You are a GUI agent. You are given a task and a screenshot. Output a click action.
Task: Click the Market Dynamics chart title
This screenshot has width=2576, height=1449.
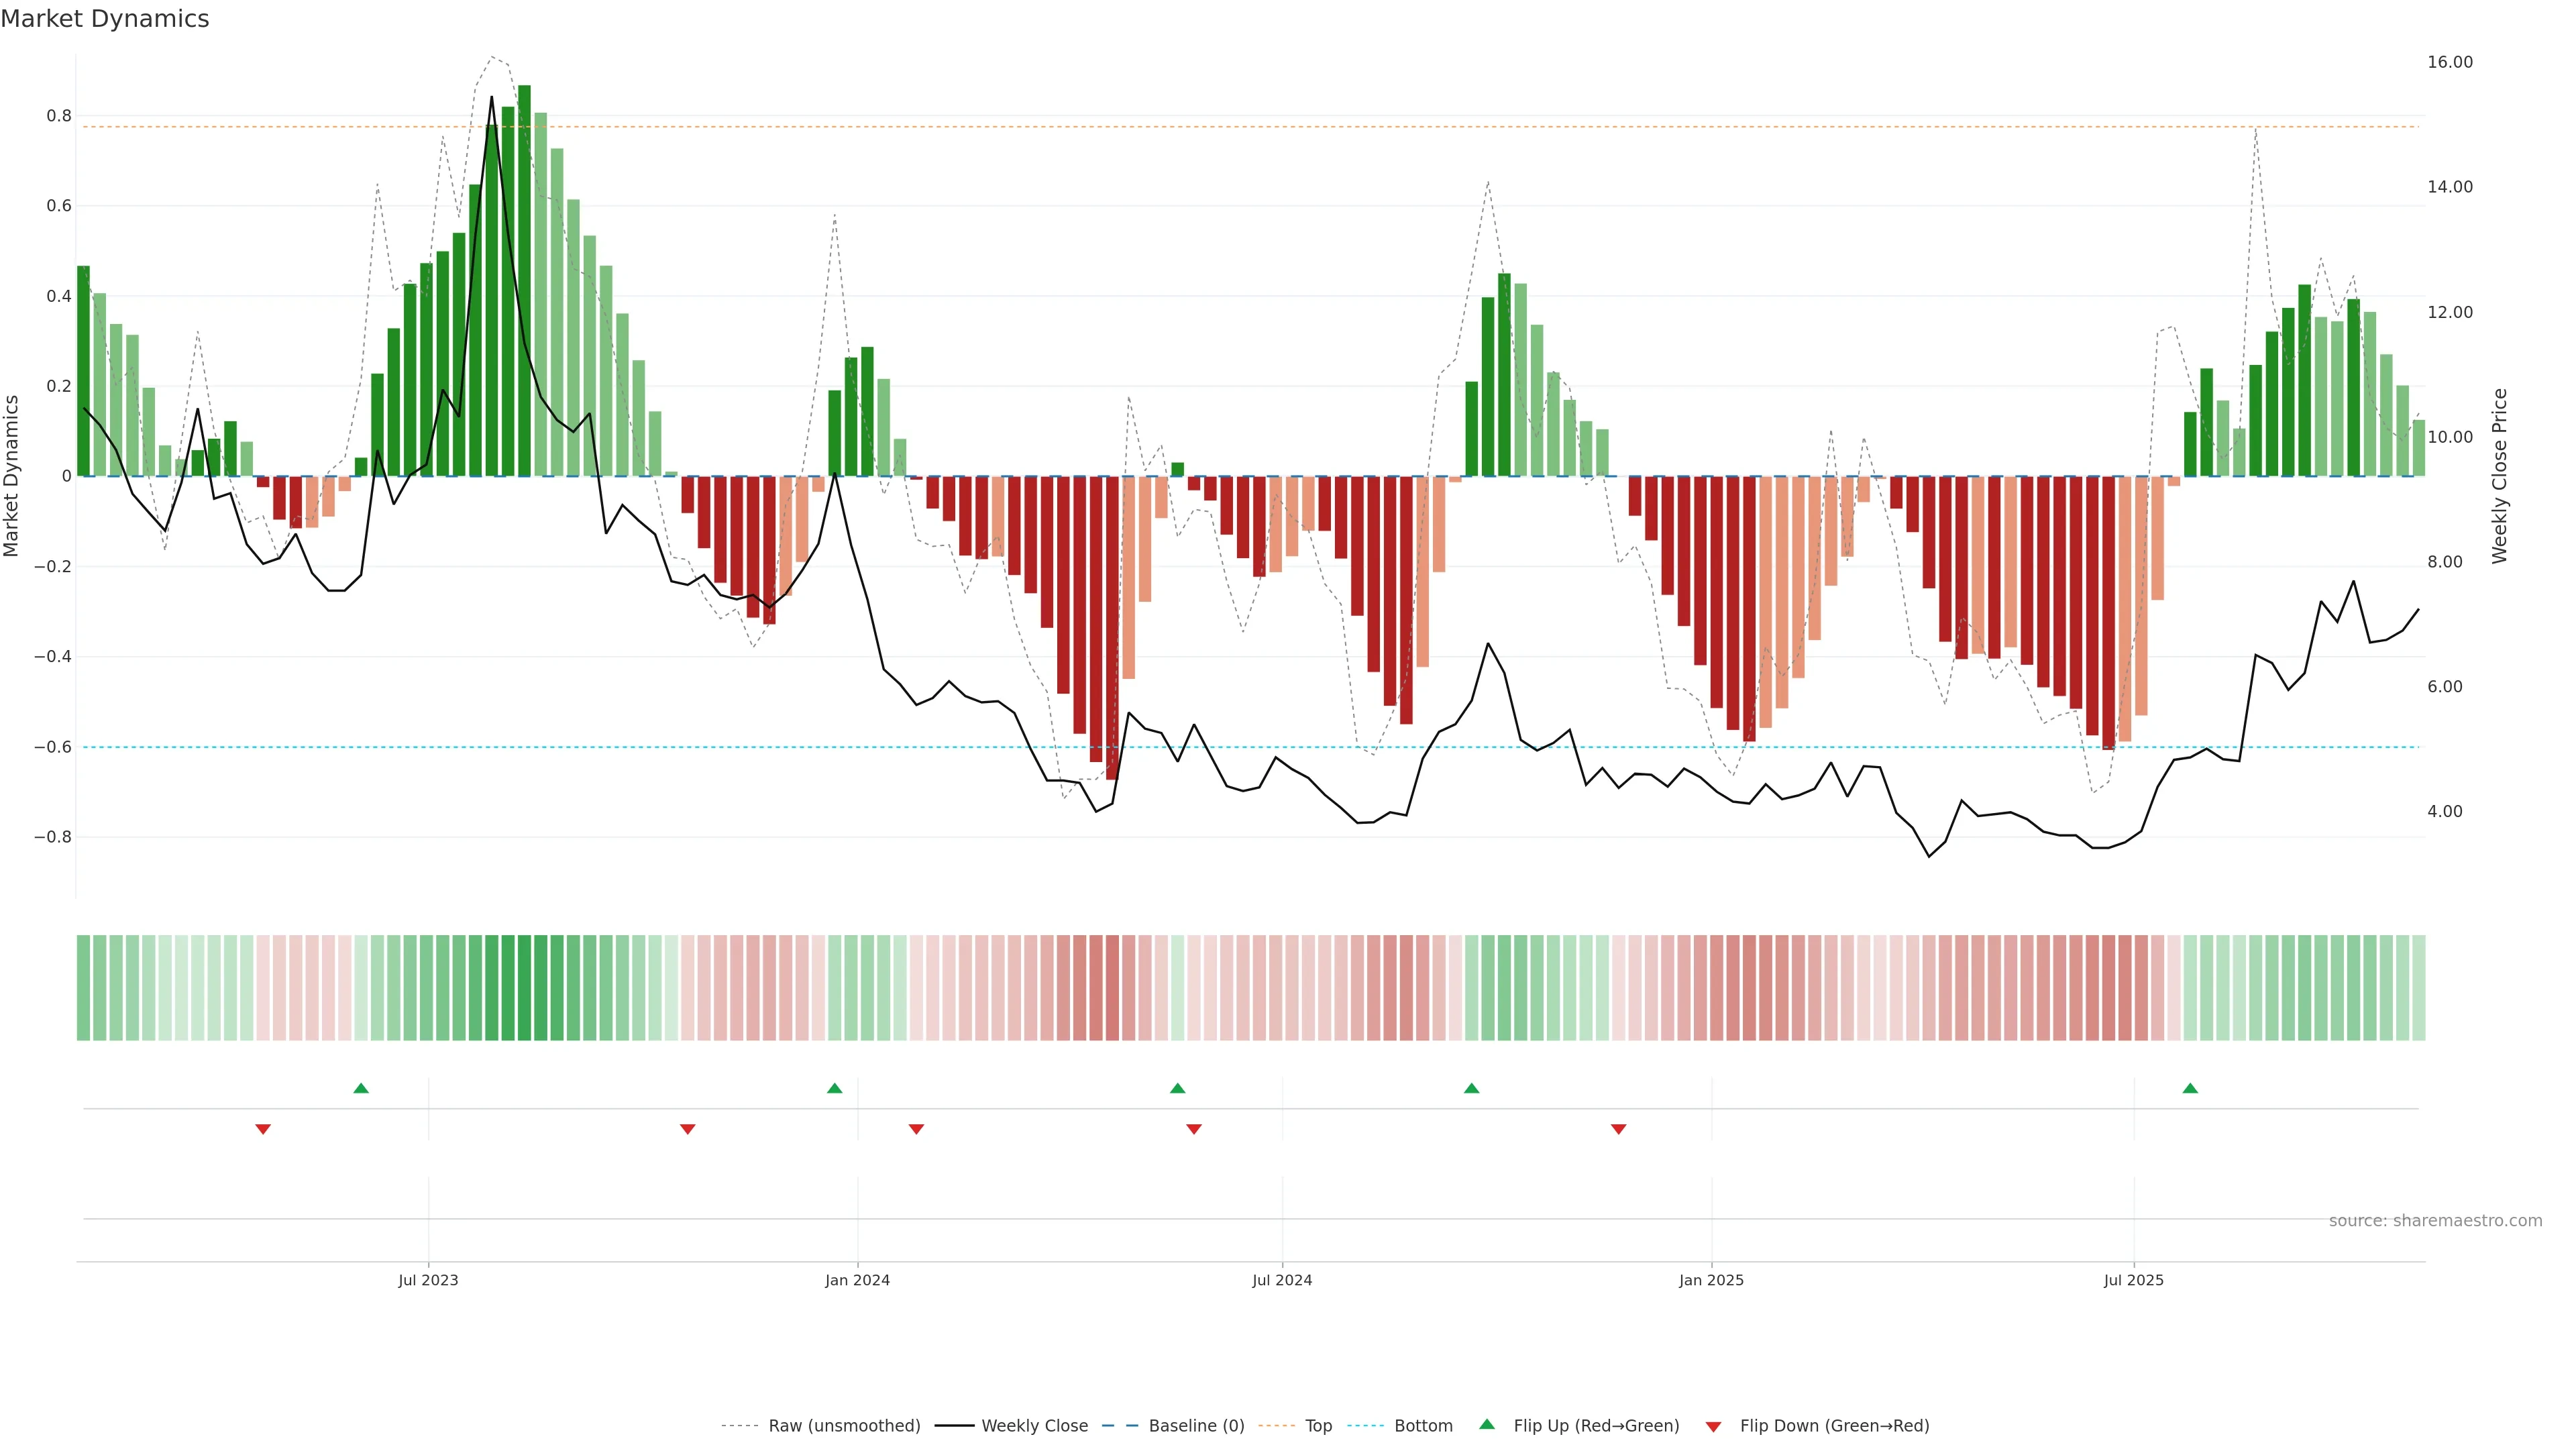pyautogui.click(x=105, y=19)
